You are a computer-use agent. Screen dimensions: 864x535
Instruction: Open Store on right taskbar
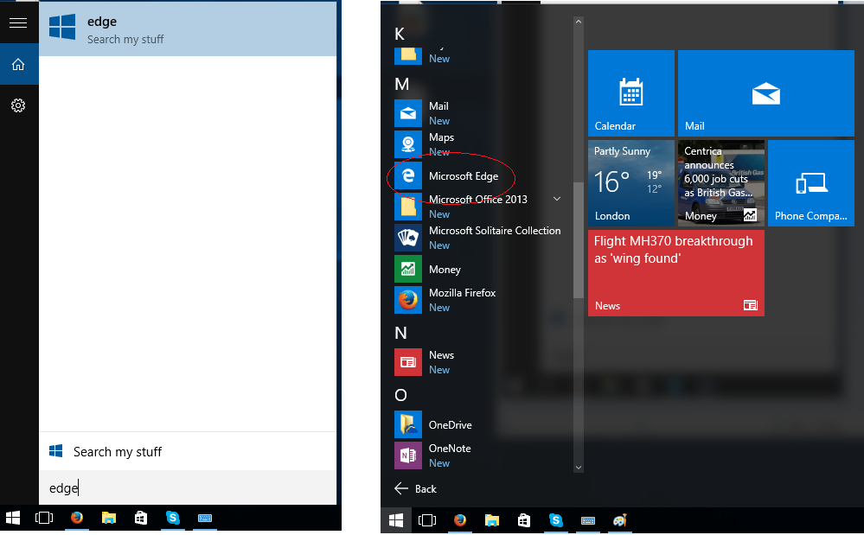click(523, 520)
